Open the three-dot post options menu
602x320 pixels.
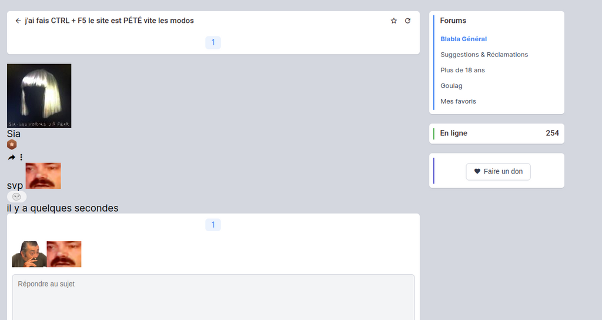pyautogui.click(x=21, y=157)
